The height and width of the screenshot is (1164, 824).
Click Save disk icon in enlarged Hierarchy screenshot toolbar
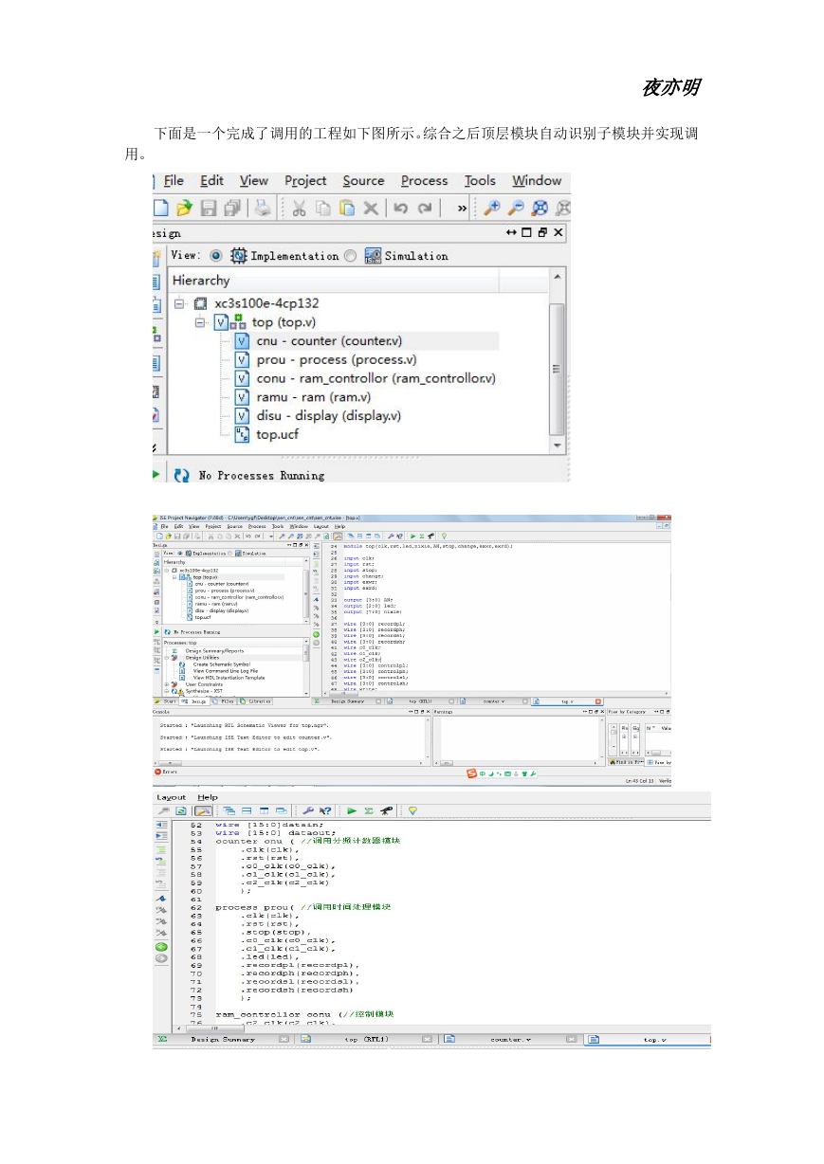point(208,209)
